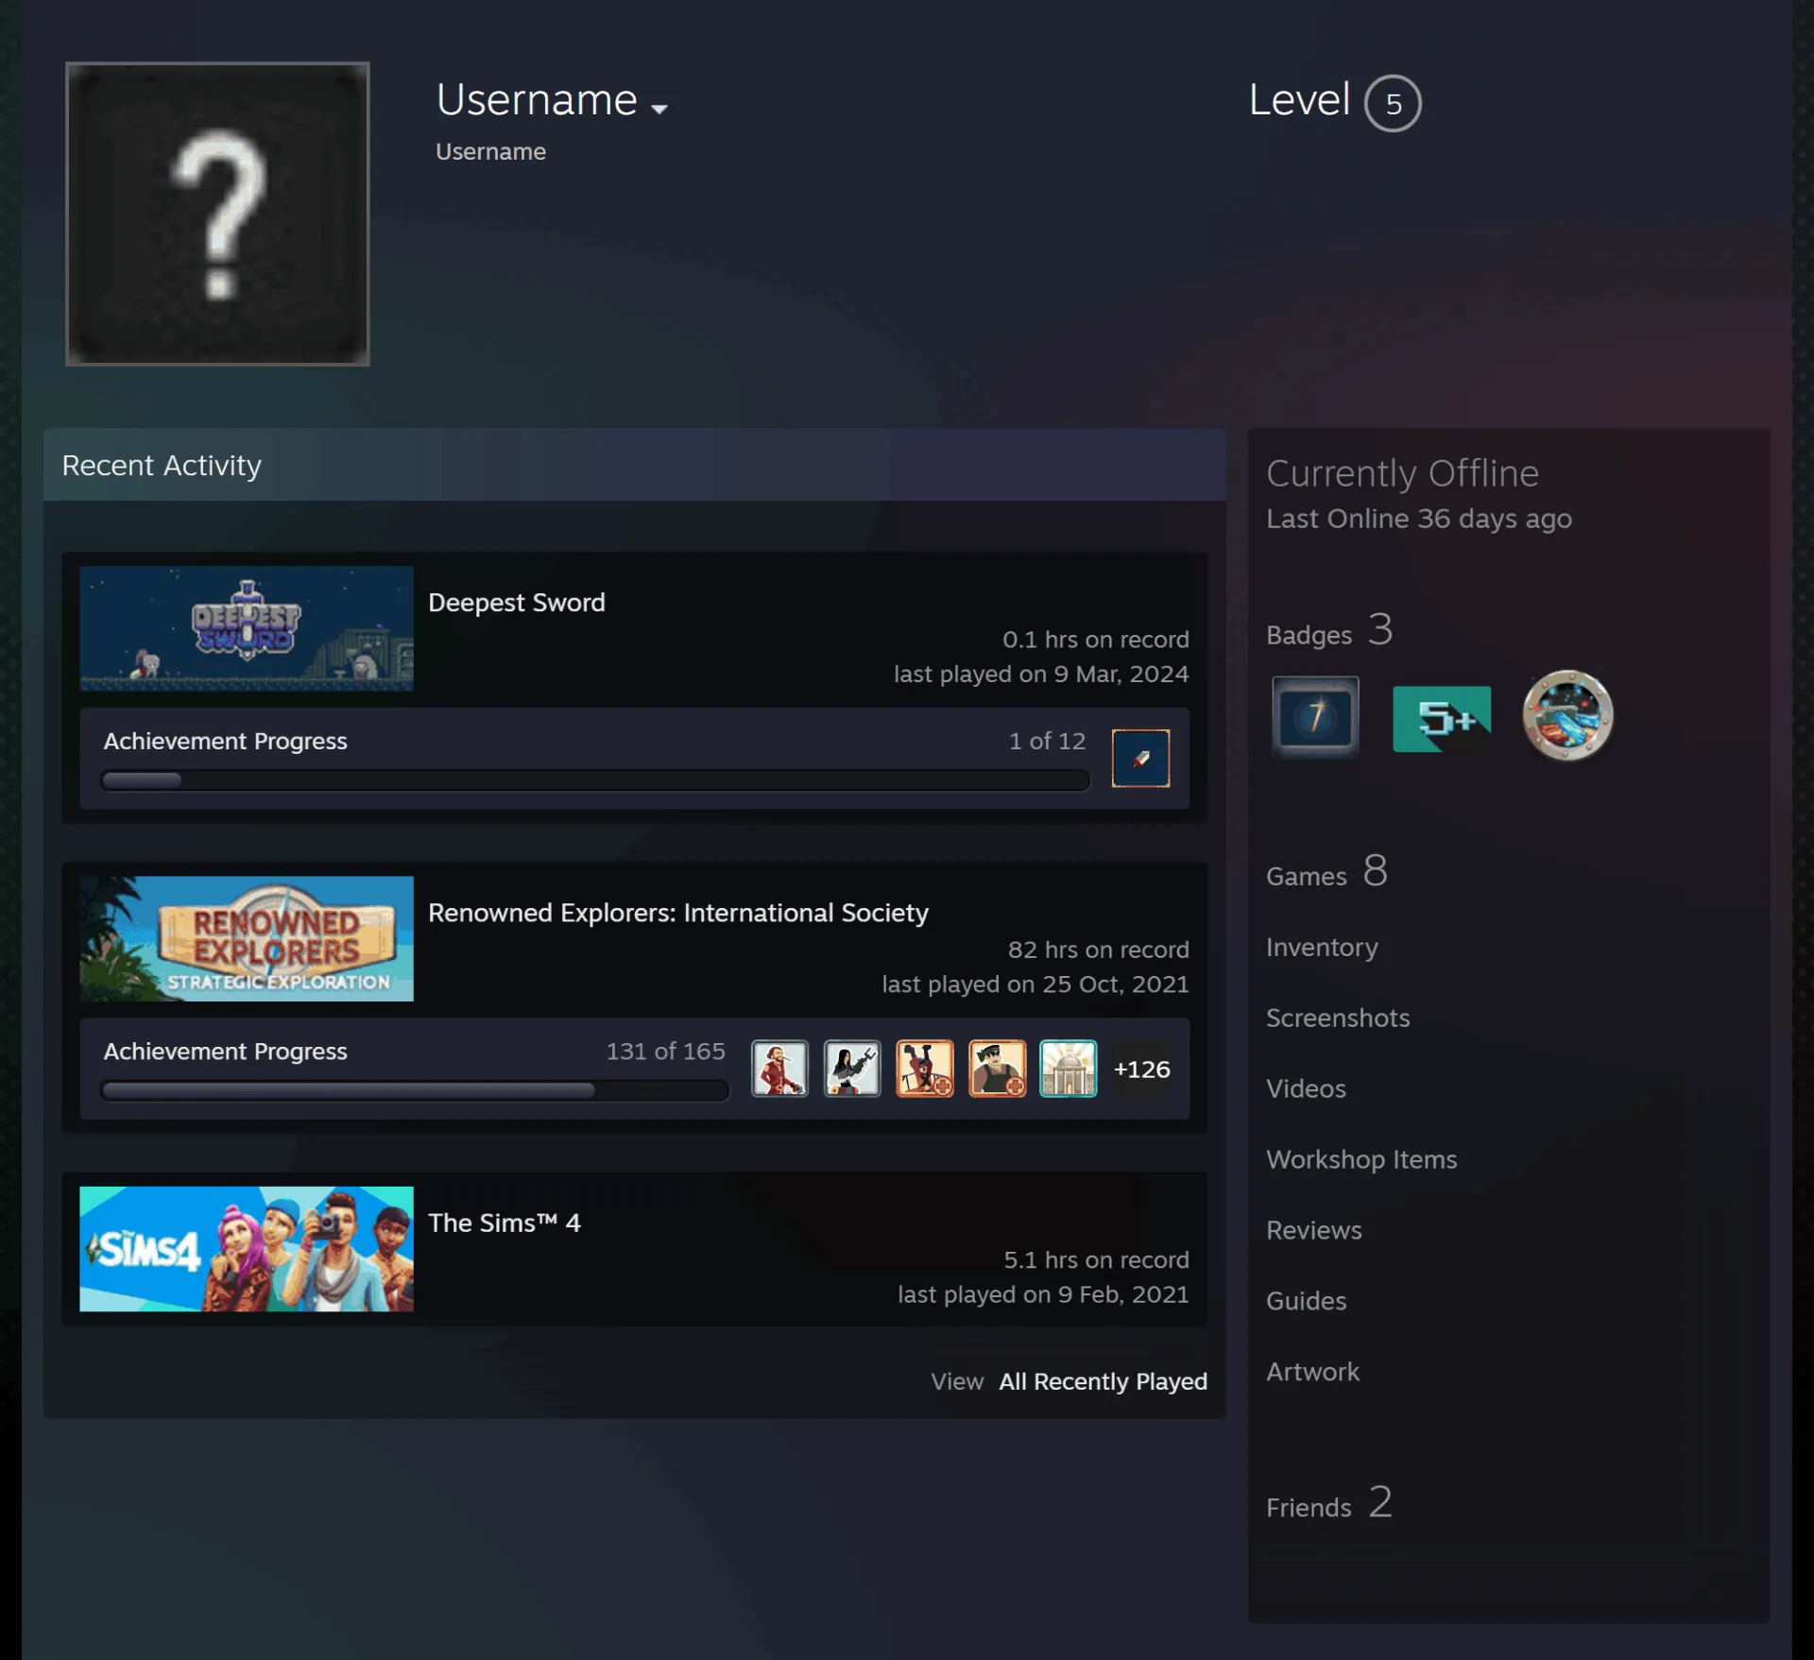The image size is (1814, 1660).
Task: Open the Artwork page
Action: tap(1312, 1372)
